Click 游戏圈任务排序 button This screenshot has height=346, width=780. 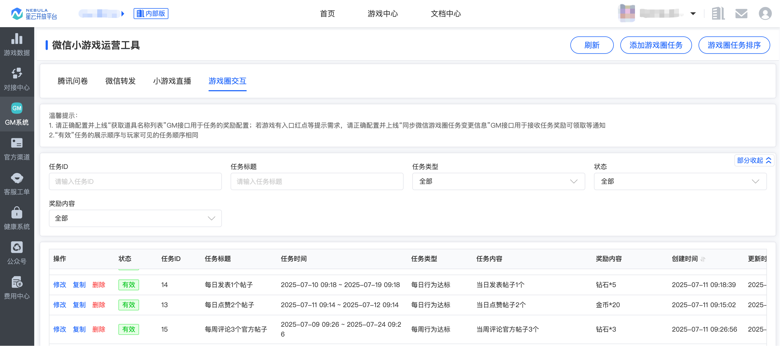pos(734,45)
